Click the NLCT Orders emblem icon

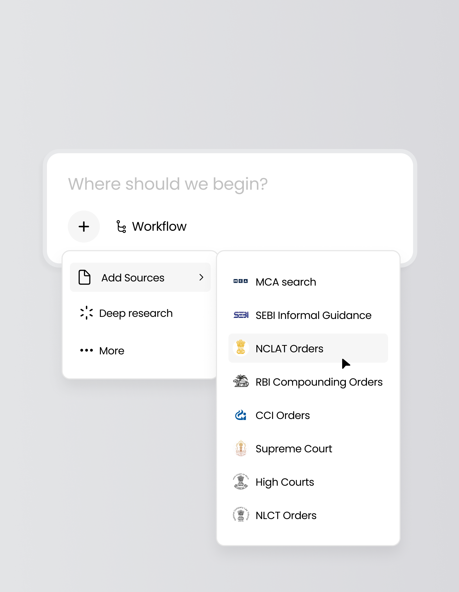pyautogui.click(x=241, y=514)
